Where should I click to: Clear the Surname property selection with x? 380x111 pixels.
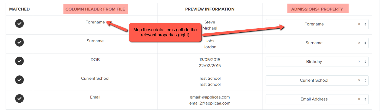359,43
